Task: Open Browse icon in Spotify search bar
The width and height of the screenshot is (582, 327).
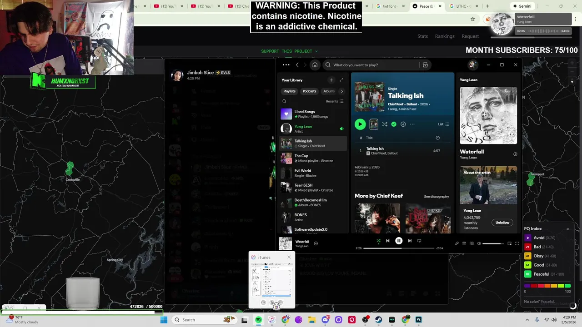Action: click(x=425, y=65)
